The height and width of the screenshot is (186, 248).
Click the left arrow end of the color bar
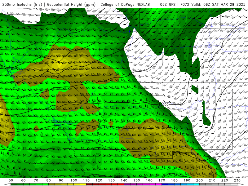click(x=7, y=184)
